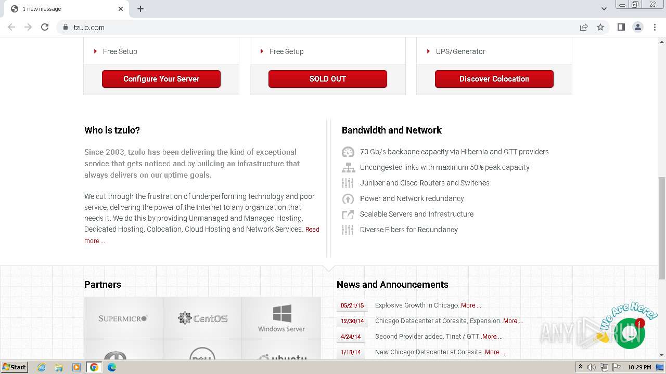Screen dimensions: 666x374
Task: Open the We Are Here chat widget
Action: (630, 333)
